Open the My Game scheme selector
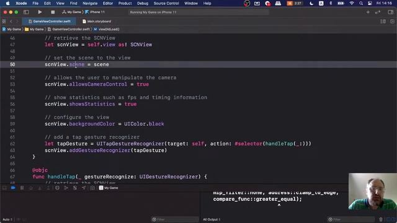 (x=73, y=12)
